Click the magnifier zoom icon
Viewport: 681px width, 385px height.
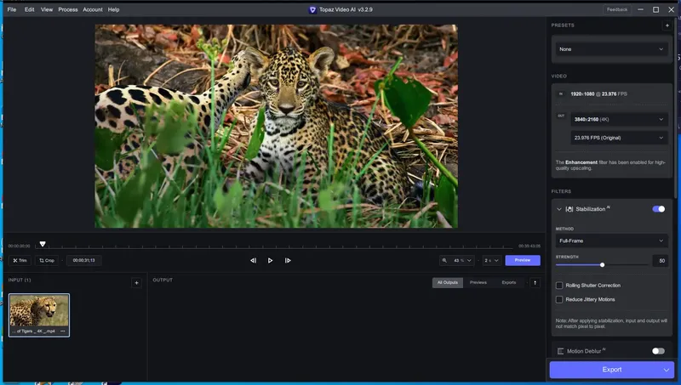point(444,261)
